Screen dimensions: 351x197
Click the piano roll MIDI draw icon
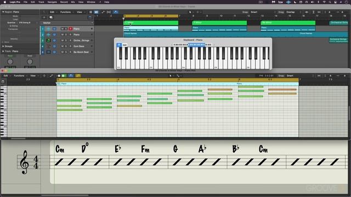pyautogui.click(x=59, y=76)
